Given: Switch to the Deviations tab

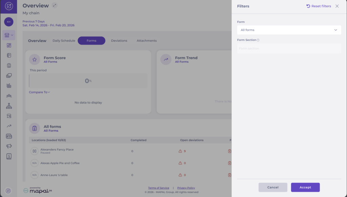Looking at the screenshot, I should (119, 41).
